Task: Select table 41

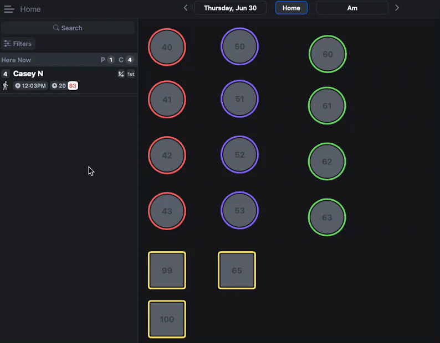Action: pos(167,100)
